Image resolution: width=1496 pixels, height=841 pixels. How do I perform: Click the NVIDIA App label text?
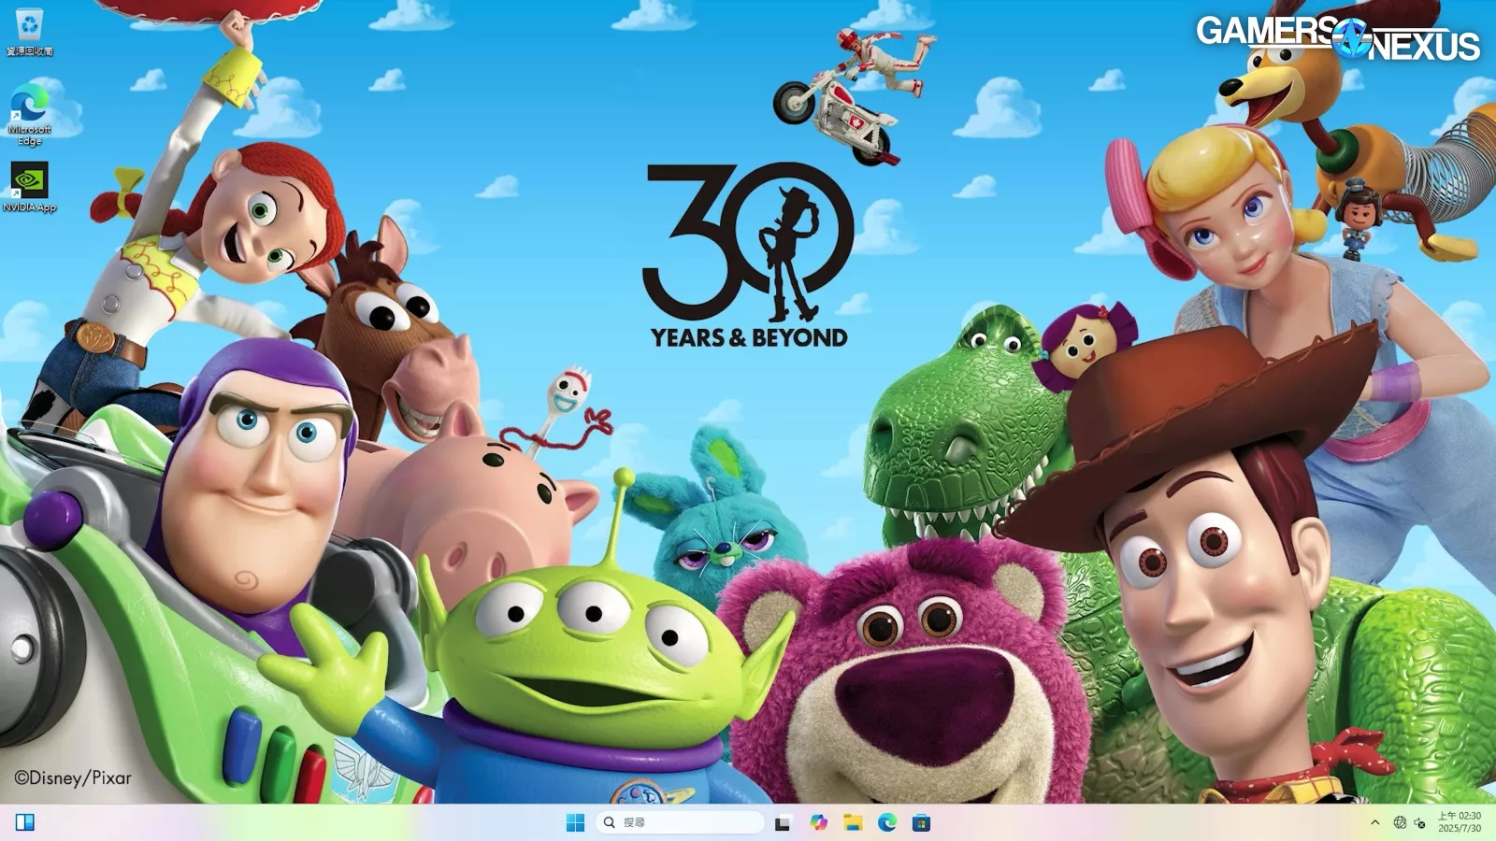29,207
